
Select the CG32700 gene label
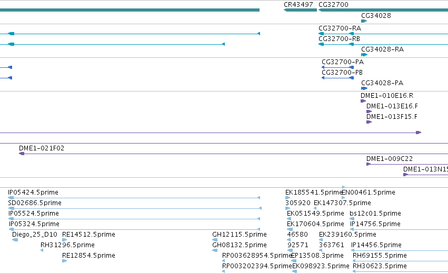[x=333, y=5]
